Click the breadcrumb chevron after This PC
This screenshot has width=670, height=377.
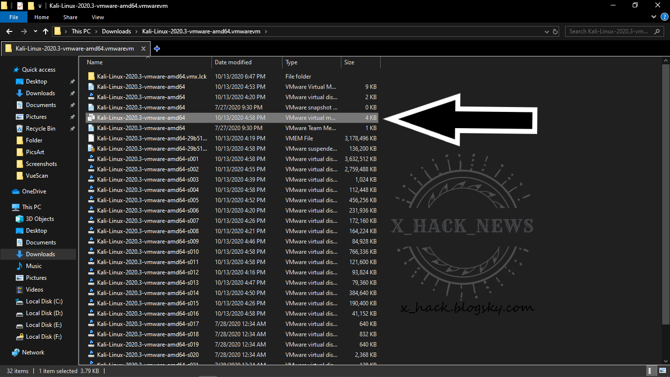pos(96,31)
